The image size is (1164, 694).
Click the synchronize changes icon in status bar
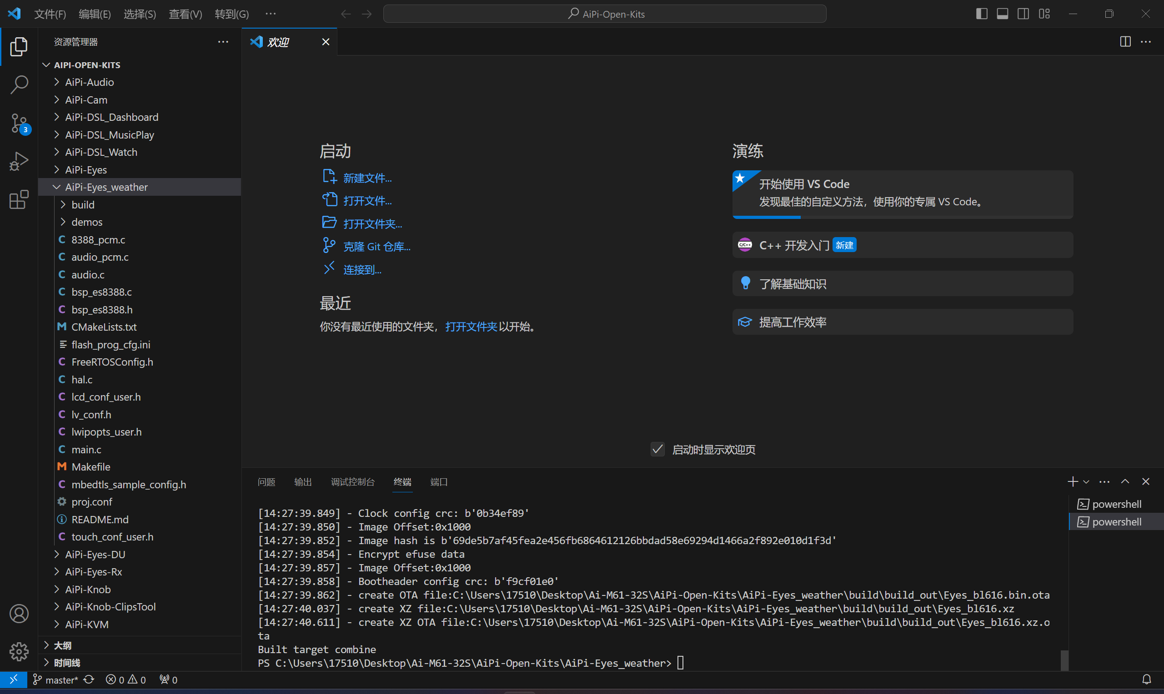click(89, 679)
